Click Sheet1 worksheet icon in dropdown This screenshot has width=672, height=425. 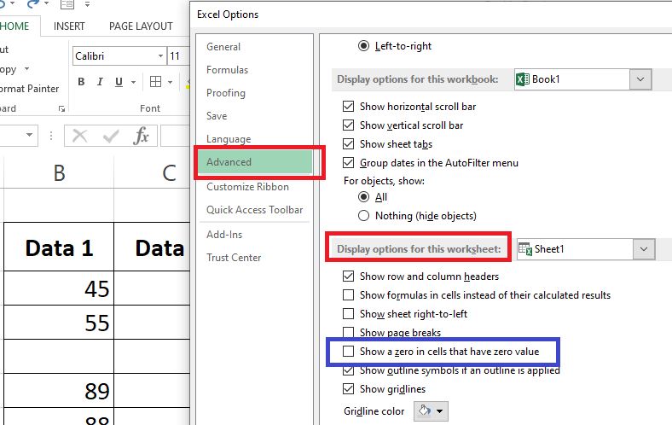[525, 249]
